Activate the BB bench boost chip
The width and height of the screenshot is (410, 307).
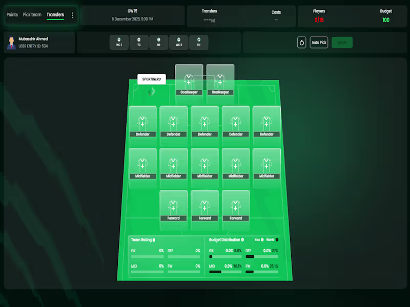pos(159,42)
